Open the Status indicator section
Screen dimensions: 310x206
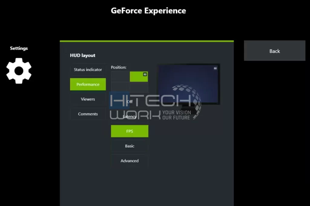(x=88, y=69)
